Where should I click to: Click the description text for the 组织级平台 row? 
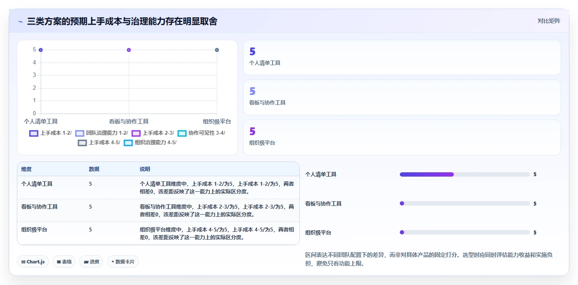(217, 234)
